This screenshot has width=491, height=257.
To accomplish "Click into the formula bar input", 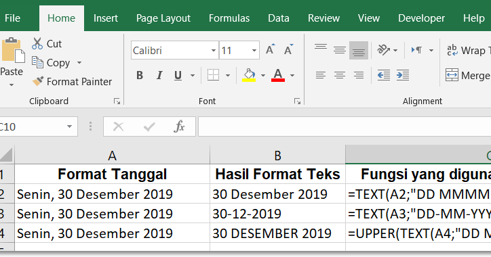I will pyautogui.click(x=345, y=126).
